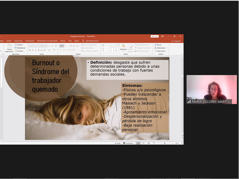The image size is (239, 179).
Task: Collapse the ribbon with chevron
Action: [x=182, y=54]
